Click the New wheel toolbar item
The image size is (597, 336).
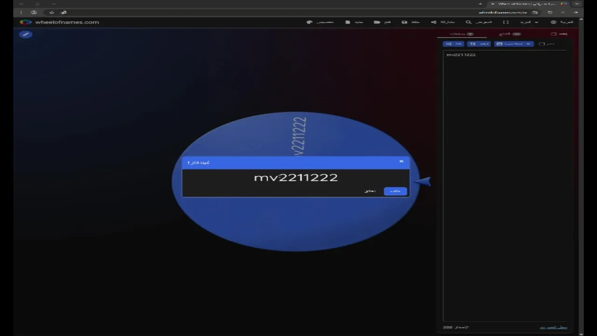pos(354,22)
